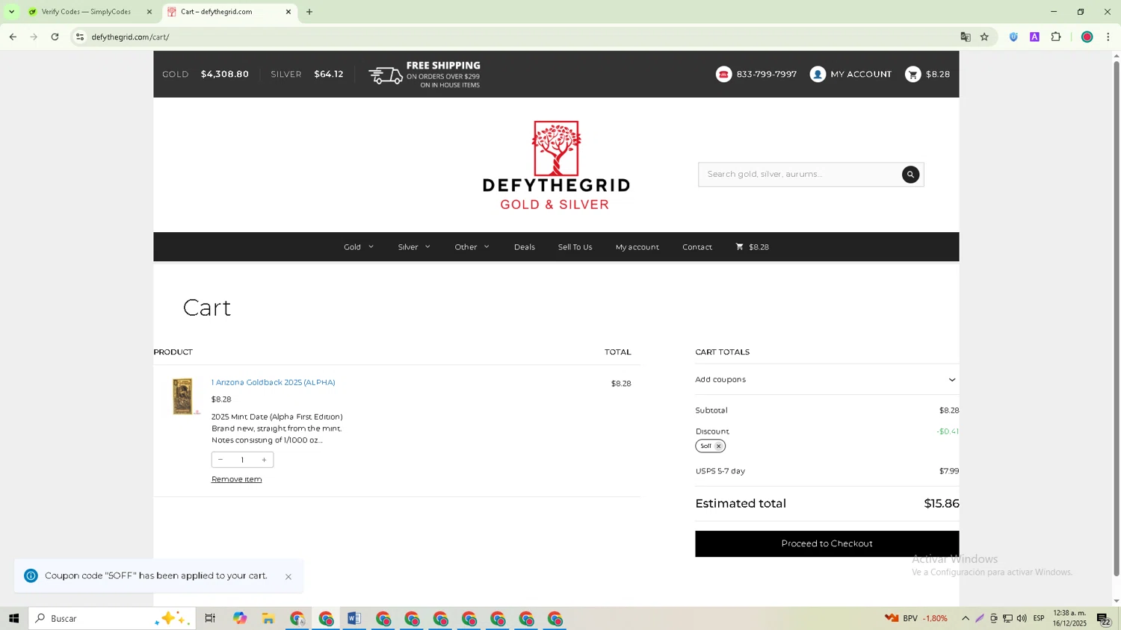Click the quantity field showing 1
The width and height of the screenshot is (1121, 630).
click(242, 460)
